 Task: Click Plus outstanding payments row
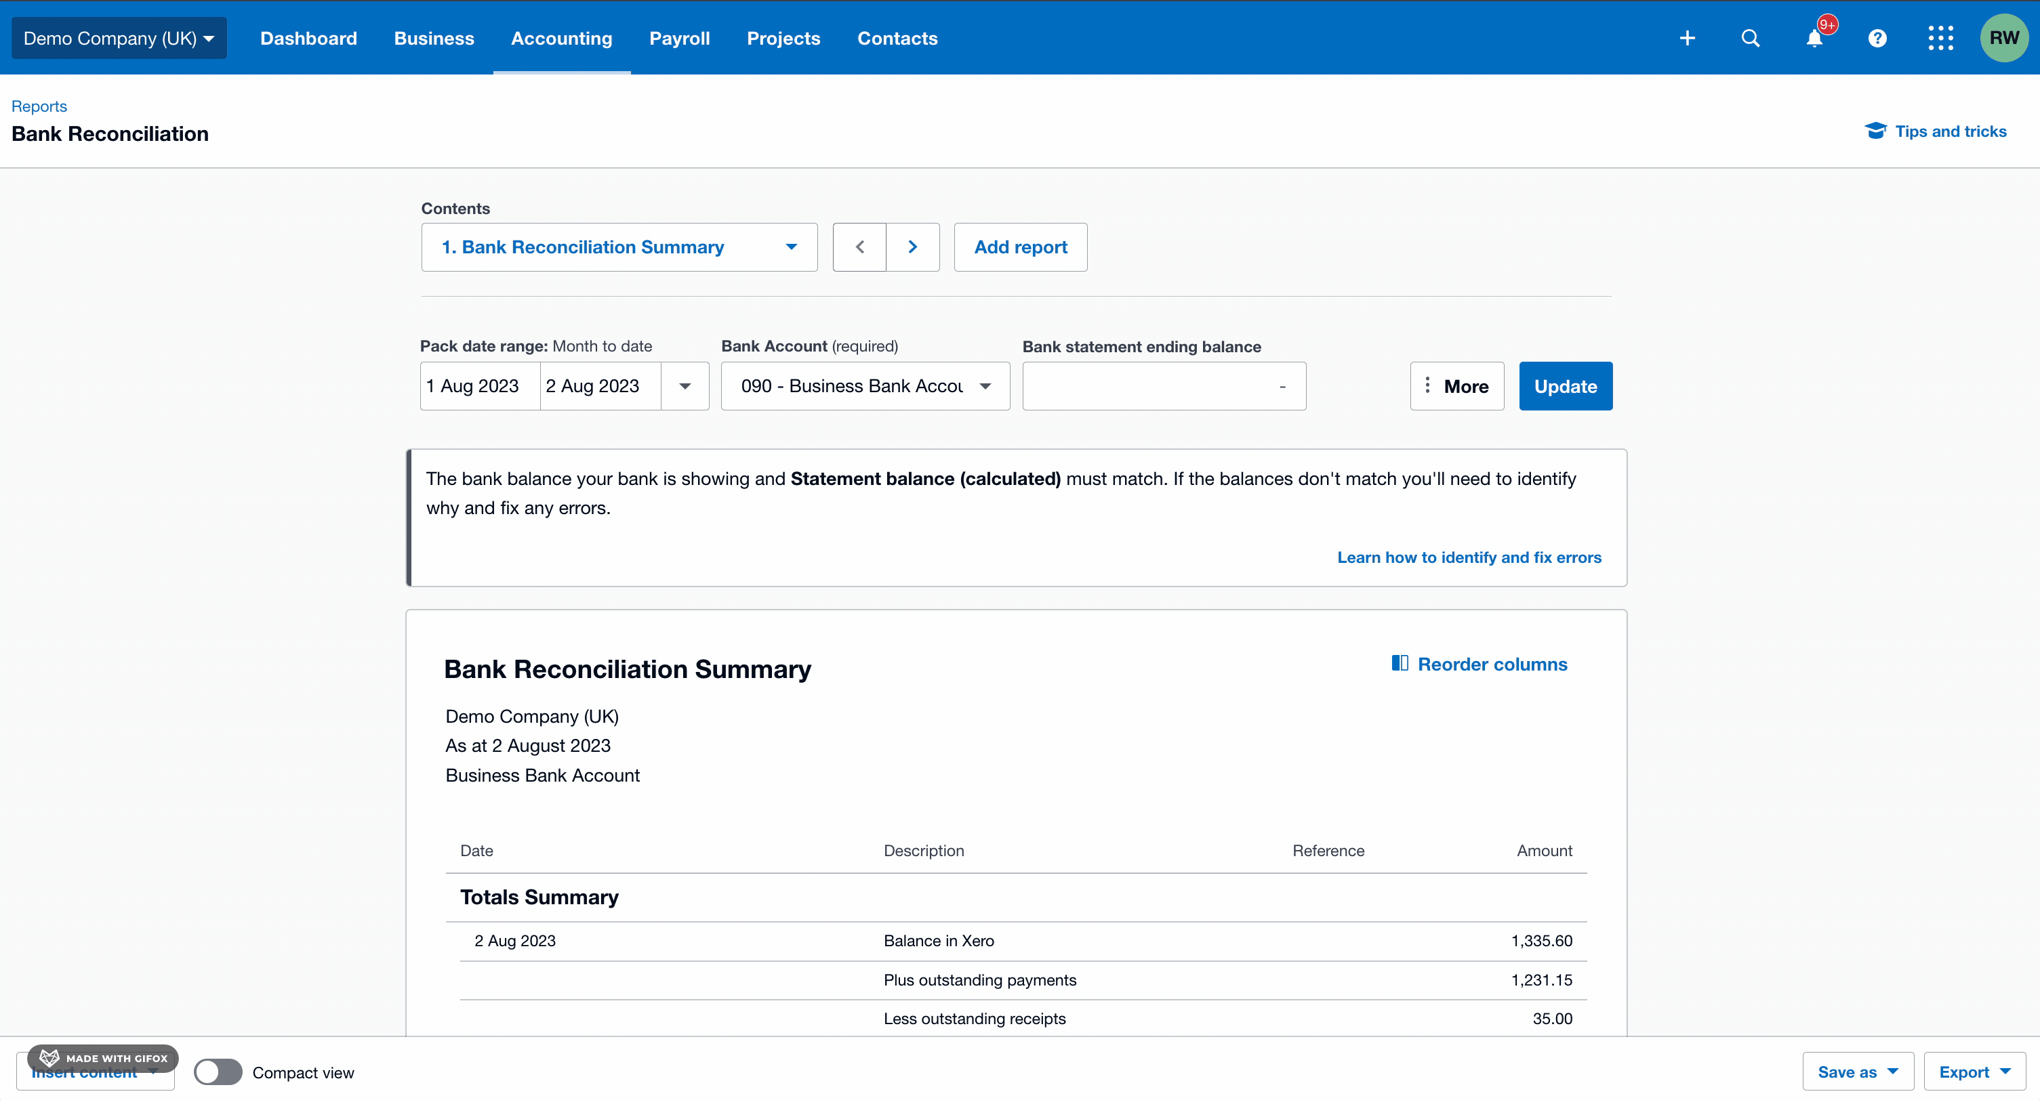pos(1023,979)
